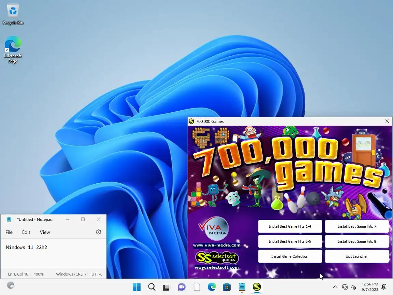This screenshot has height=295, width=393.
Task: Maximize the Notepad window
Action: 83,220
